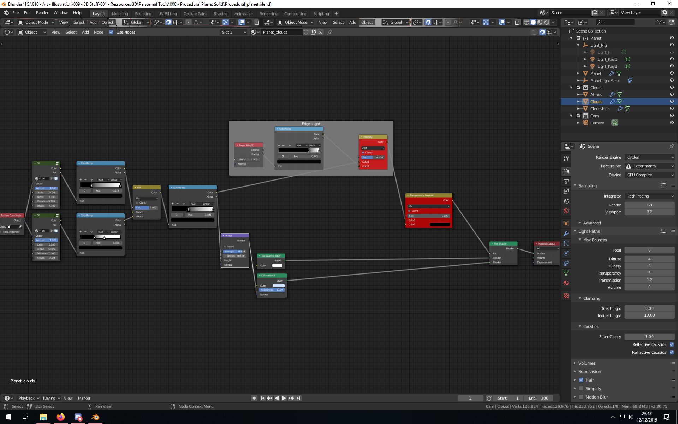Disable the Reflective Caustics checkbox
678x424 pixels.
(671, 344)
